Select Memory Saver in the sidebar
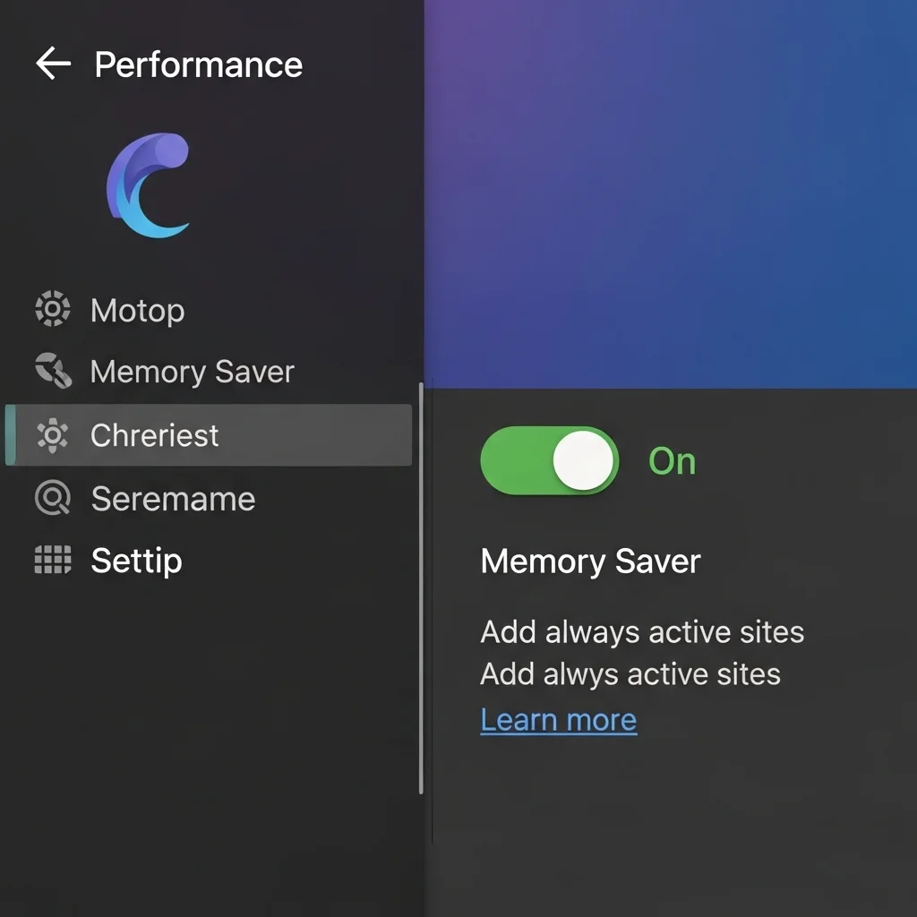The width and height of the screenshot is (917, 917). pyautogui.click(x=192, y=372)
